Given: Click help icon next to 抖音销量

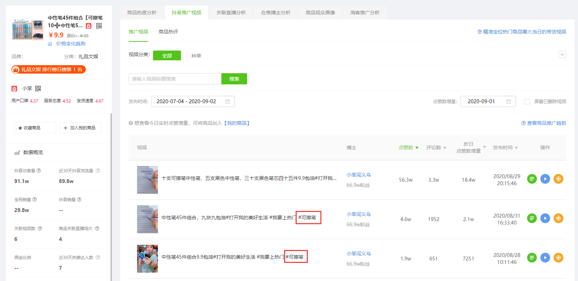Looking at the screenshot, I should coord(79,199).
